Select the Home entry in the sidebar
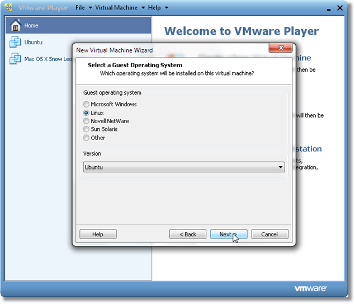Screen dimensions: 355x304 (x=78, y=25)
